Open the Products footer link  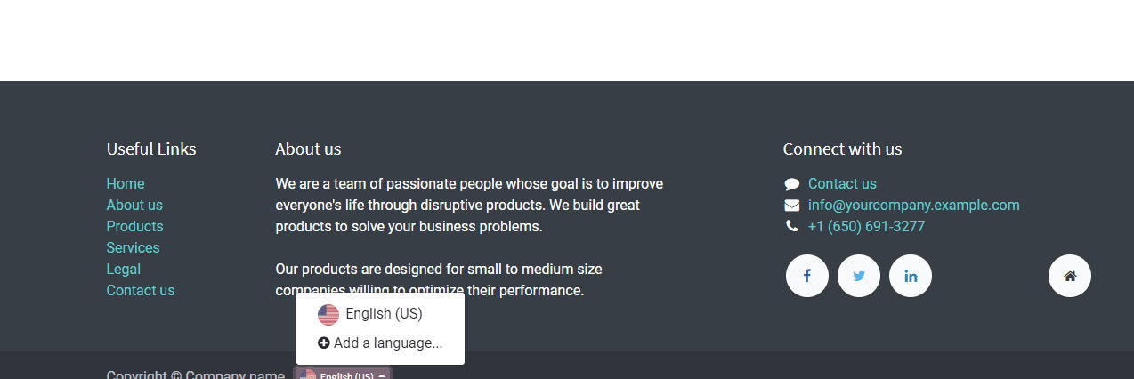click(x=134, y=227)
